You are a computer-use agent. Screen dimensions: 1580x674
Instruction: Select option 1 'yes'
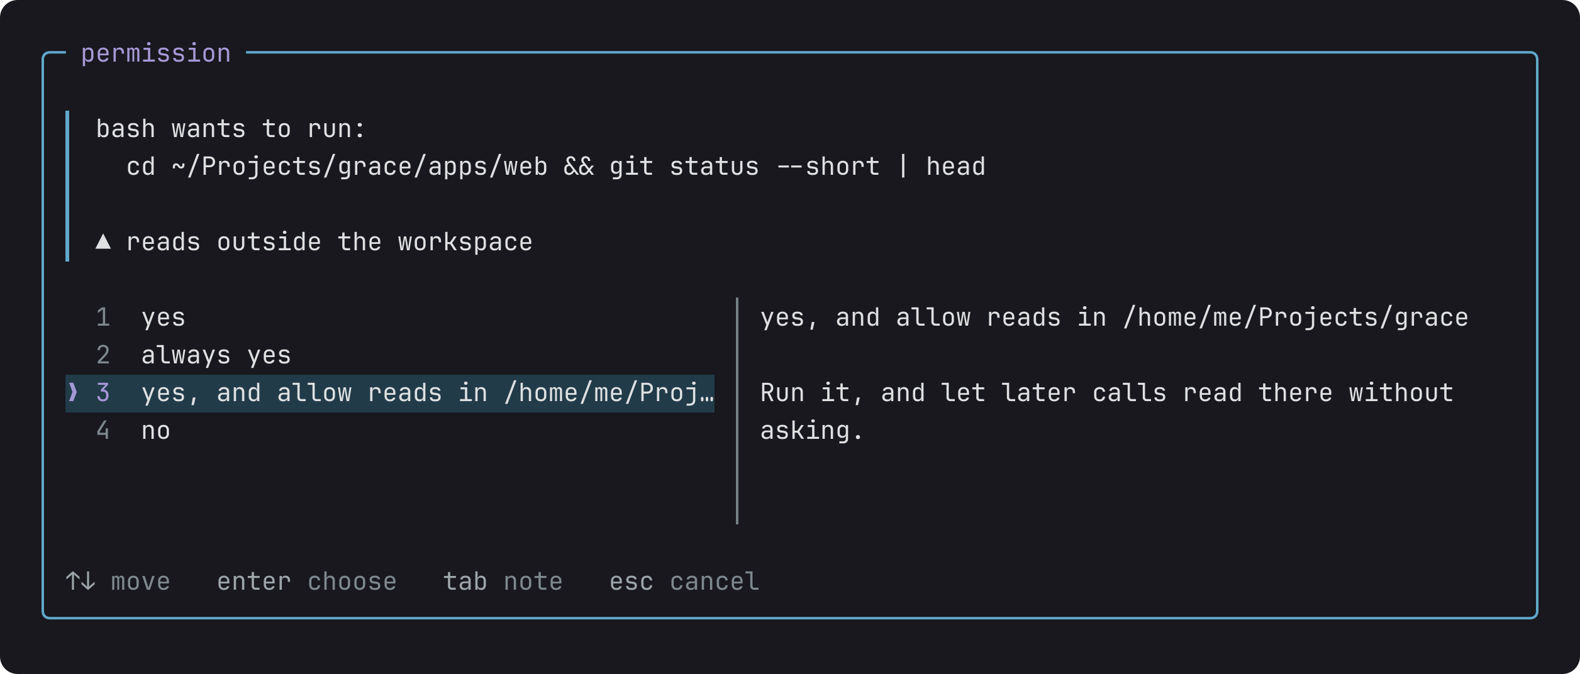click(390, 318)
